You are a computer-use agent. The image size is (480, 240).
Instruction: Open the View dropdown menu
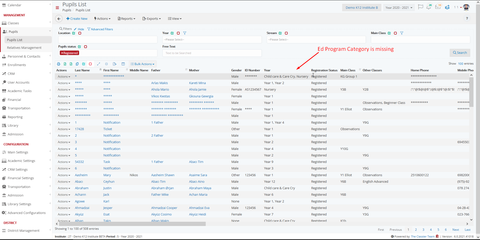coord(175,19)
